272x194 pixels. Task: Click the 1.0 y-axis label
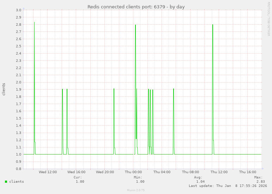click(x=19, y=154)
